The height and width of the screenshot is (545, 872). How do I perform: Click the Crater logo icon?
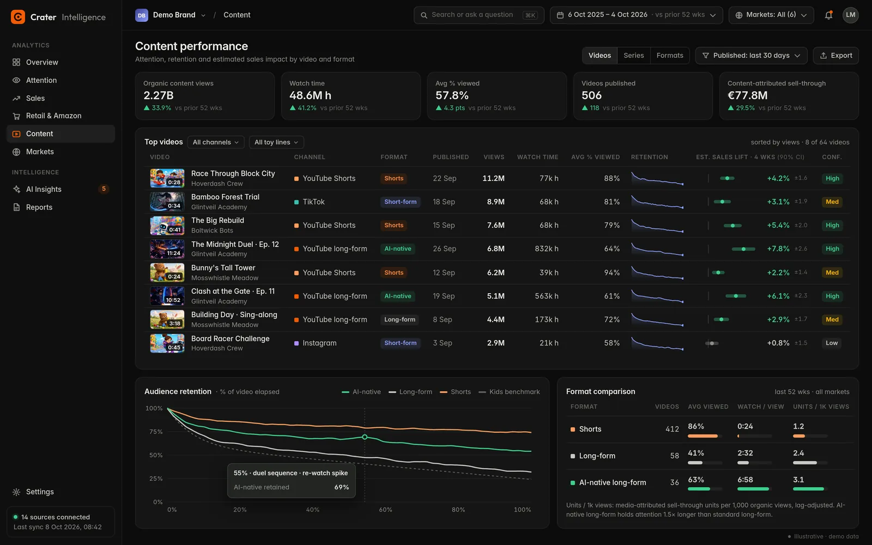pyautogui.click(x=18, y=17)
